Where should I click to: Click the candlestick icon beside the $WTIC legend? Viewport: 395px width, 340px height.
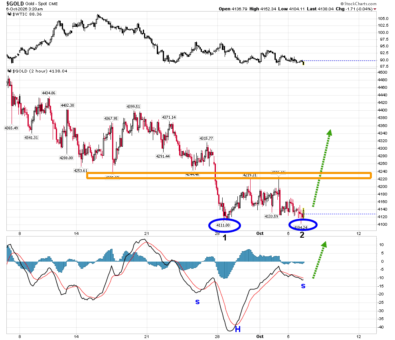point(10,14)
